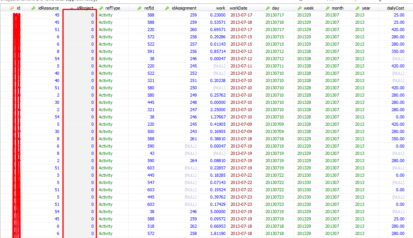Click the green key icon beside month
The width and height of the screenshot is (413, 238).
click(328, 8)
